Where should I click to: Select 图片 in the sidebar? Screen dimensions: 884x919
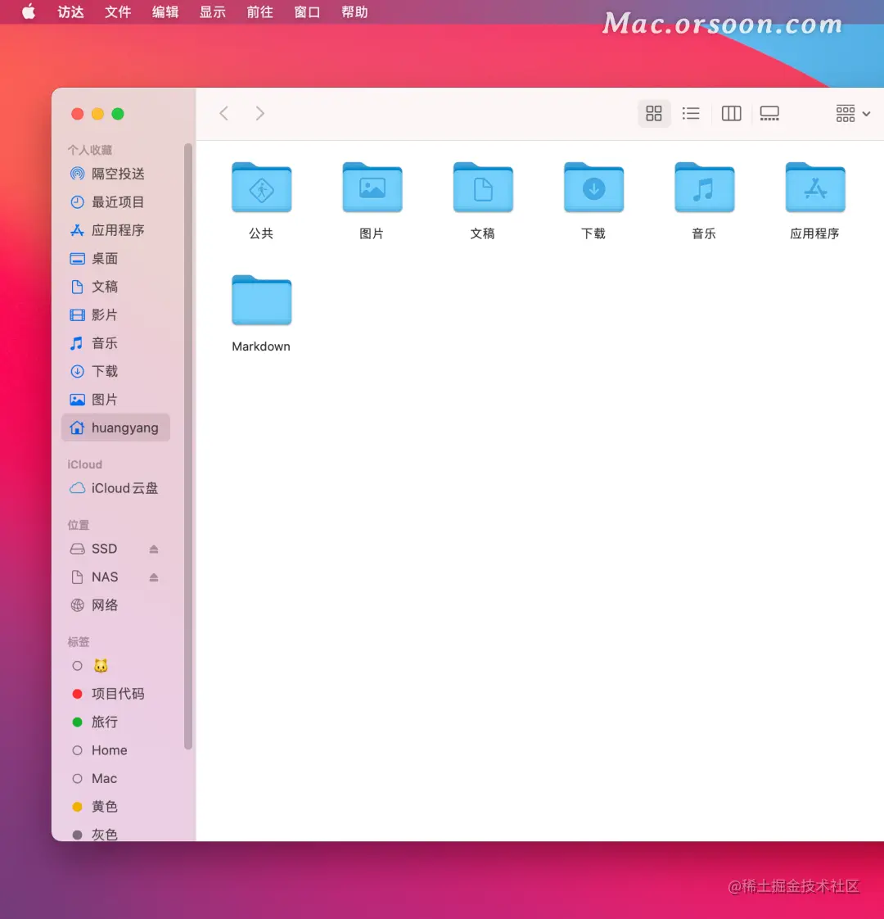click(116, 399)
